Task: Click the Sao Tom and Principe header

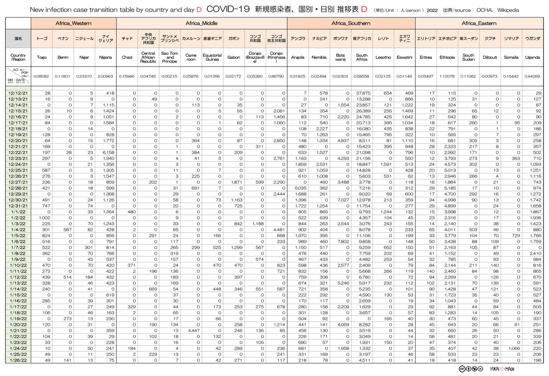Action: coord(170,57)
